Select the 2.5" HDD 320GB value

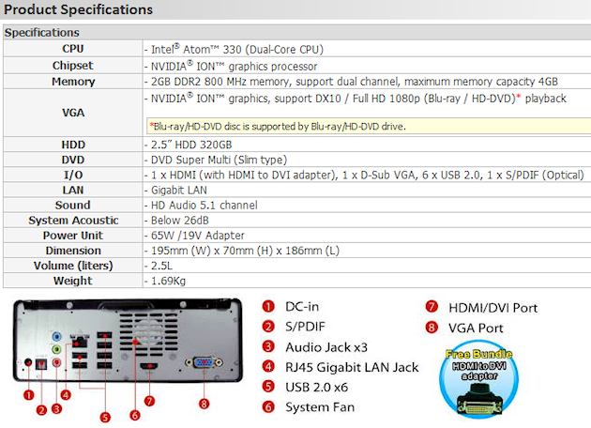(191, 145)
